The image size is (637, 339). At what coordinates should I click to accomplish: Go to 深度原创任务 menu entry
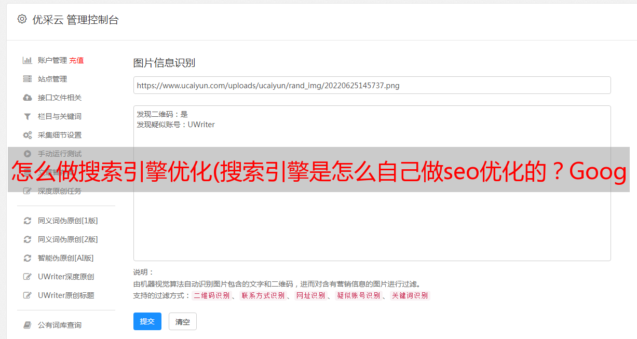point(60,191)
